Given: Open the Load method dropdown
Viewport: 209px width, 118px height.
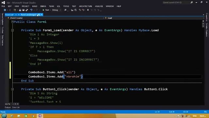Looking at the screenshot, I should (154, 18).
